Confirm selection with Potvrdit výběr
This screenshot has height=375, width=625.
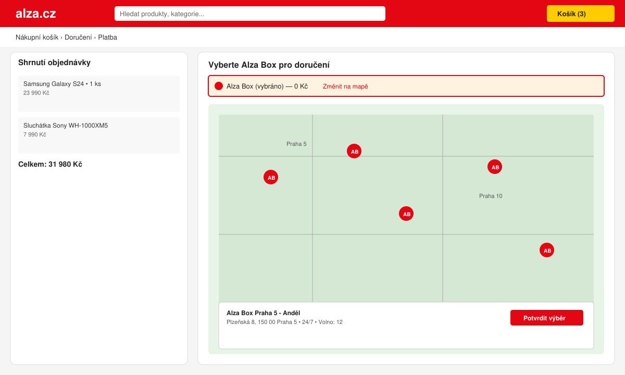point(547,318)
